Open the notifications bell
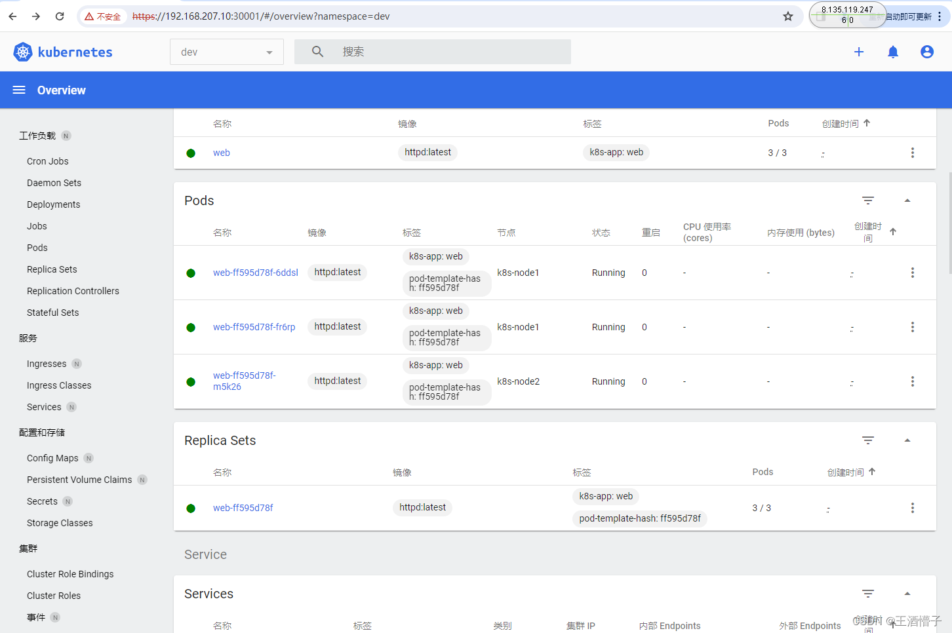 pyautogui.click(x=893, y=52)
